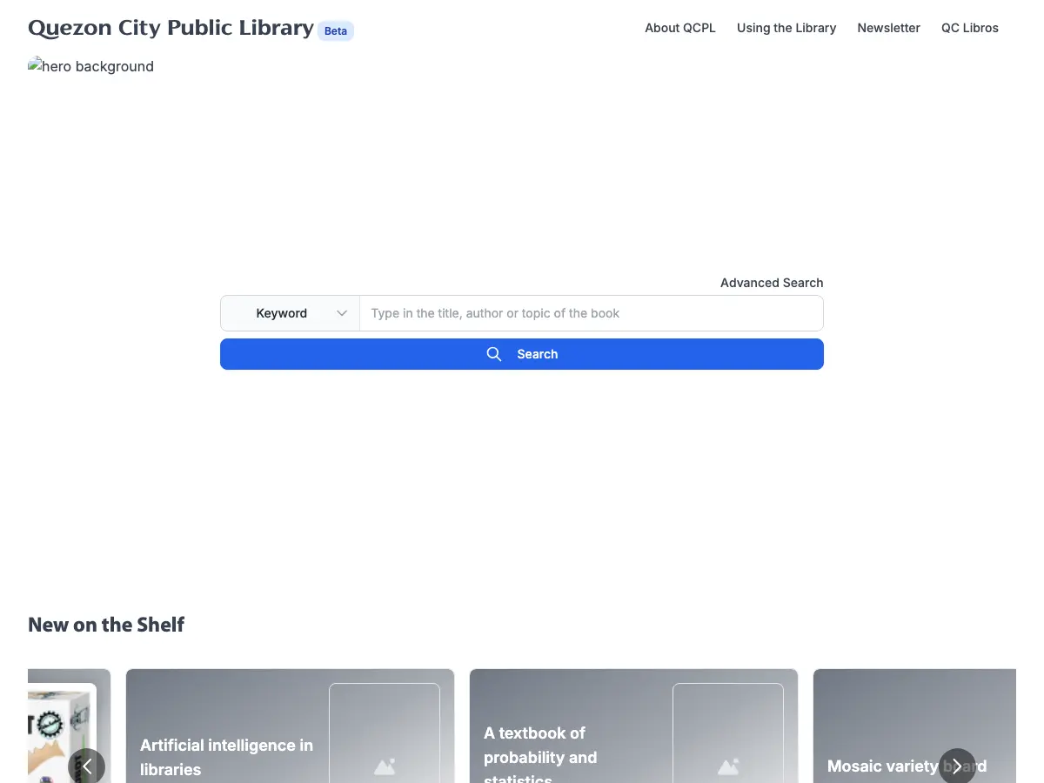The height and width of the screenshot is (783, 1044).
Task: Show the previous carousel slide
Action: [87, 766]
